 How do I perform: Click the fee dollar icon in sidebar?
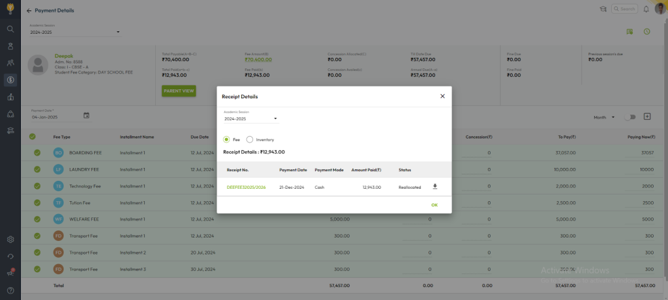pyautogui.click(x=10, y=80)
